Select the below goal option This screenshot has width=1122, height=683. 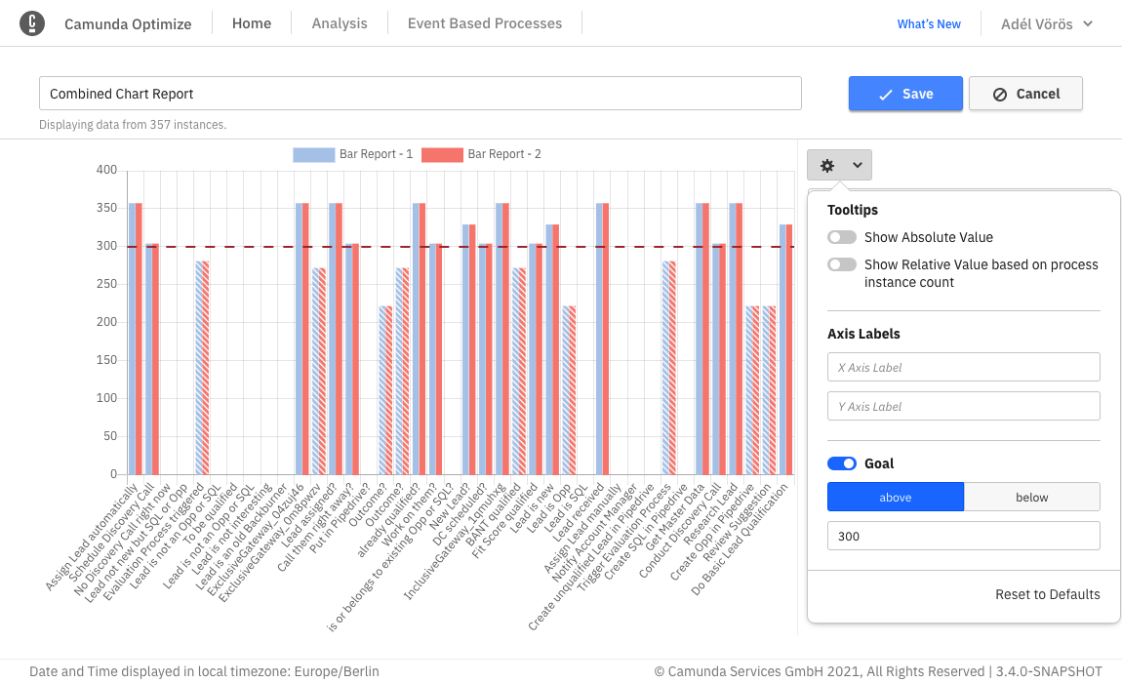[x=1031, y=497]
